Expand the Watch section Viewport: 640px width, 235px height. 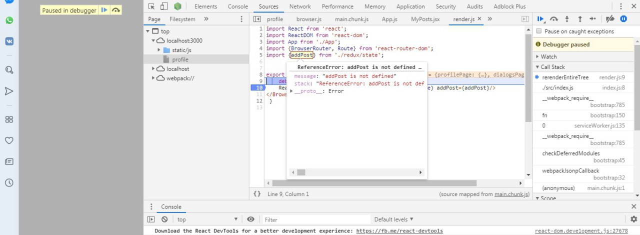point(548,57)
